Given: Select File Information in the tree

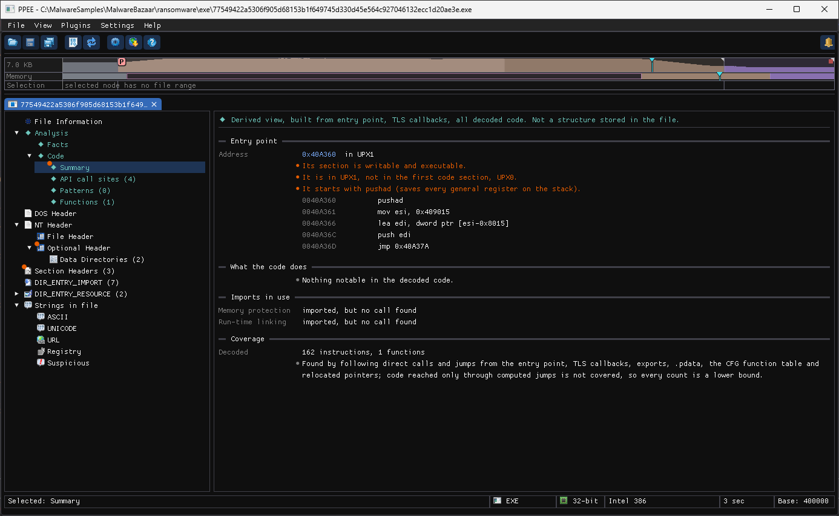Looking at the screenshot, I should point(68,122).
